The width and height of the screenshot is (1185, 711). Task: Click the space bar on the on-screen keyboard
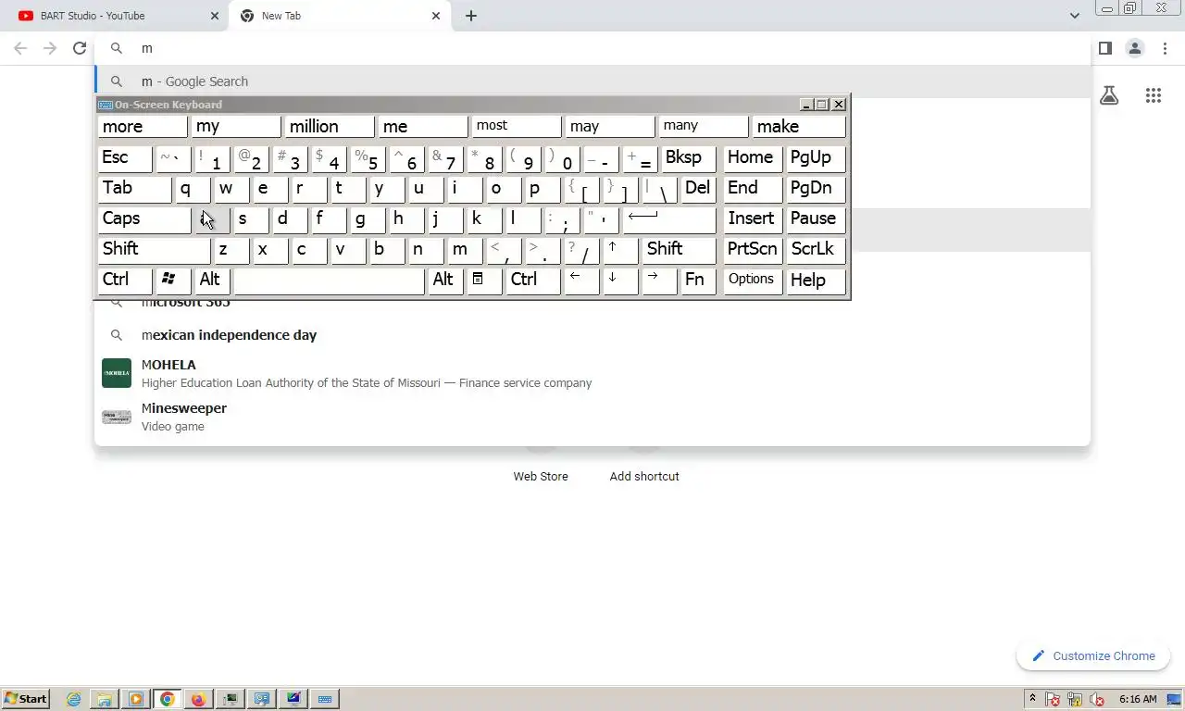(329, 281)
